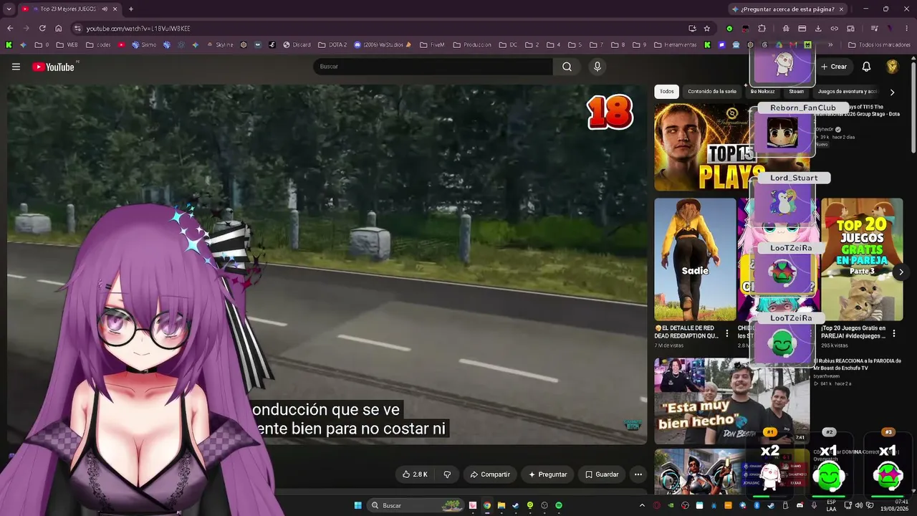917x516 pixels.
Task: Open the YouTube account avatar menu
Action: click(x=892, y=67)
